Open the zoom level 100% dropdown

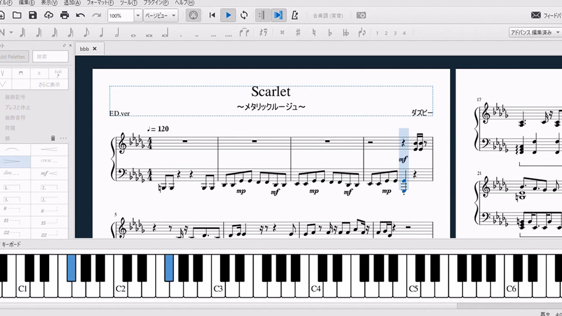138,15
